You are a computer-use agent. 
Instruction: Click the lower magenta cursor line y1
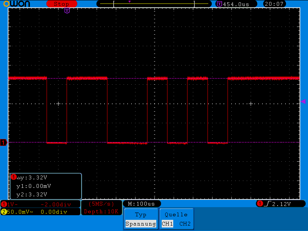(x=154, y=142)
